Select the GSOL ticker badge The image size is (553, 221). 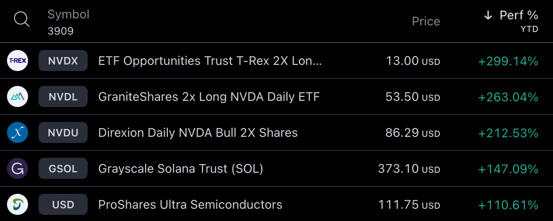63,169
